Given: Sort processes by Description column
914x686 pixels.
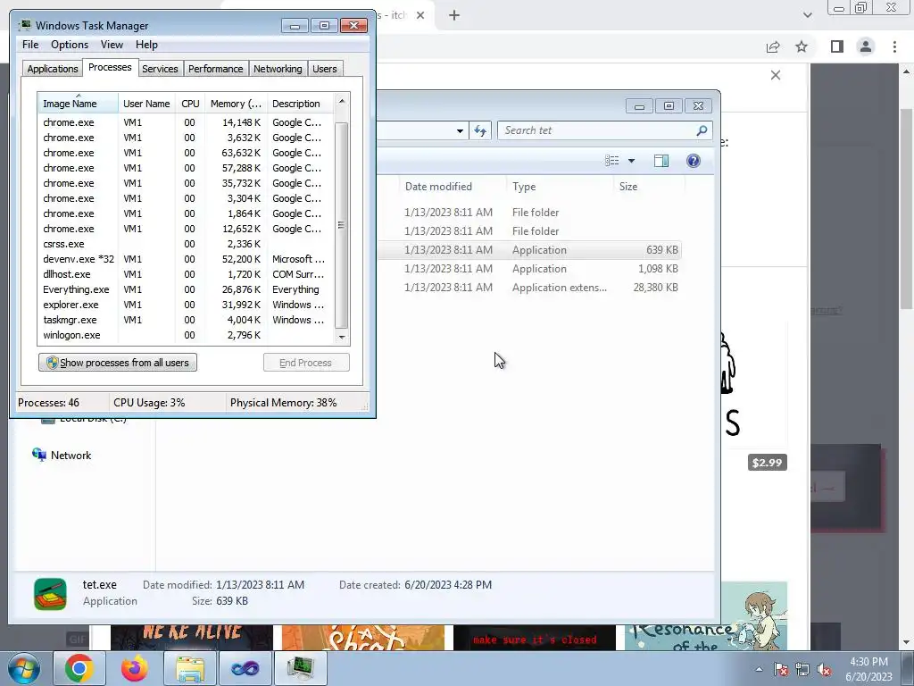Looking at the screenshot, I should [300, 104].
